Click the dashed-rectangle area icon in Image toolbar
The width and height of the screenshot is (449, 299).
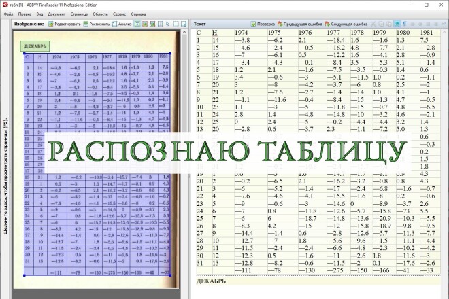(x=176, y=24)
